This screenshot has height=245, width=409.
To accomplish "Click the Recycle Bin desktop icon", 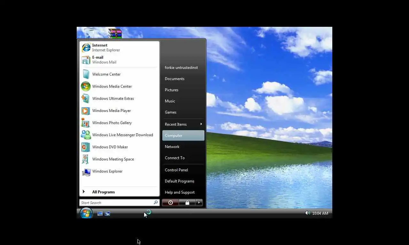I will click(x=89, y=33).
